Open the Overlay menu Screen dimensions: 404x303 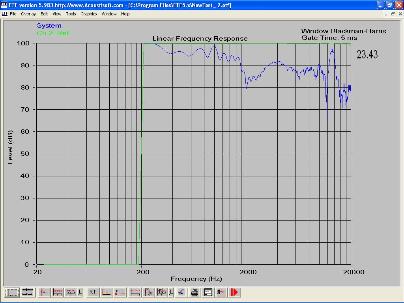pyautogui.click(x=28, y=14)
